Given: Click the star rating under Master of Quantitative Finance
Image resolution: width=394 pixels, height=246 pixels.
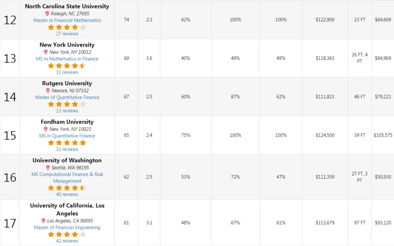Looking at the screenshot, I should point(67,104).
